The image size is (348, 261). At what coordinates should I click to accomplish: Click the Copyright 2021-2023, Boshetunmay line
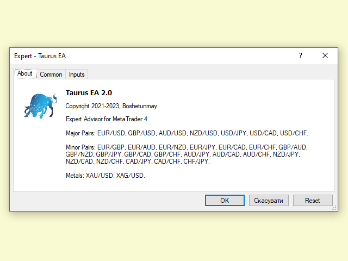111,106
